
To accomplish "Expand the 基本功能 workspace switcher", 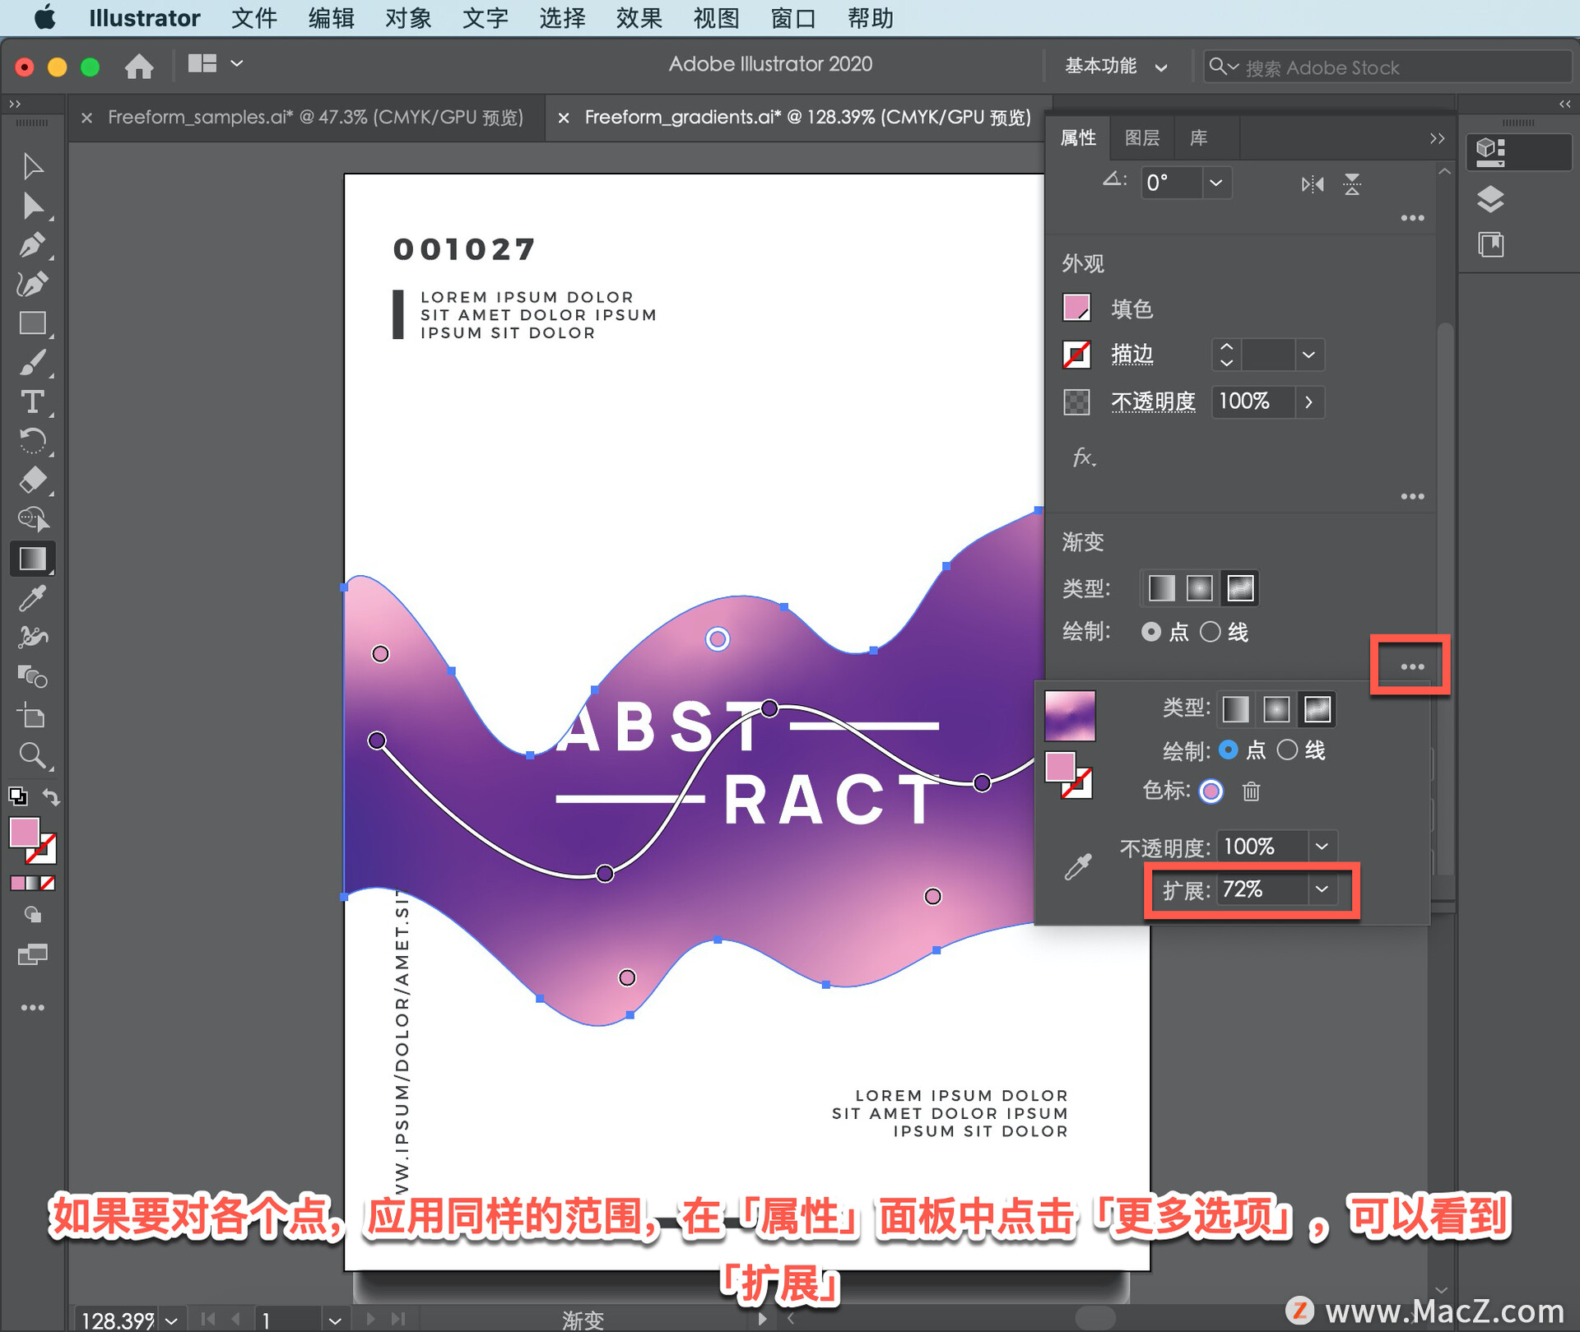I will (x=1116, y=67).
